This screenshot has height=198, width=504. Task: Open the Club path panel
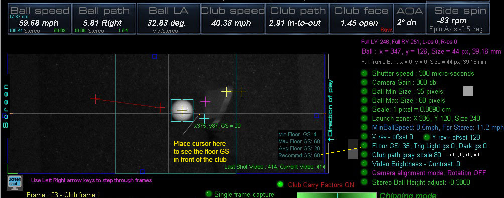pos(298,19)
